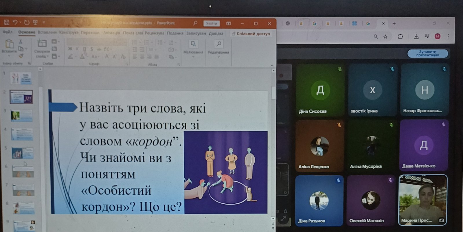Click the search magnifier in PowerPoint title bar
463x232 pixels.
click(195, 23)
